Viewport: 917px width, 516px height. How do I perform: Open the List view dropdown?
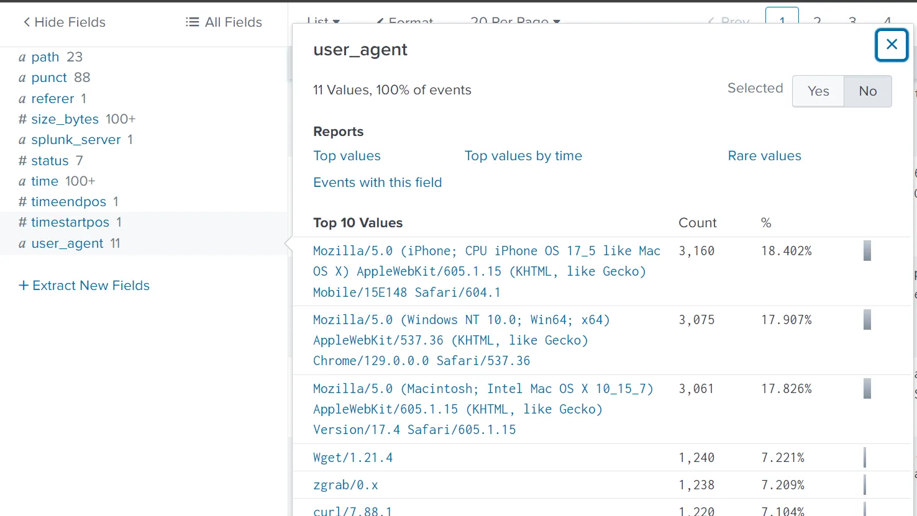(324, 20)
